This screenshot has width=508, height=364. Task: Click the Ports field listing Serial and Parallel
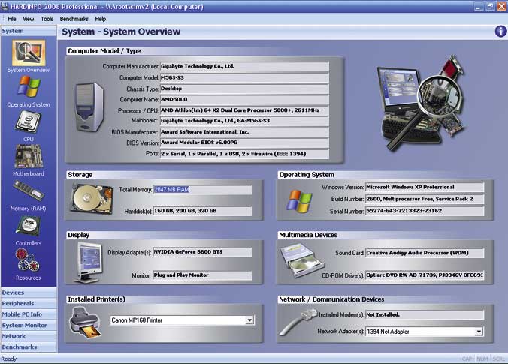tap(244, 154)
